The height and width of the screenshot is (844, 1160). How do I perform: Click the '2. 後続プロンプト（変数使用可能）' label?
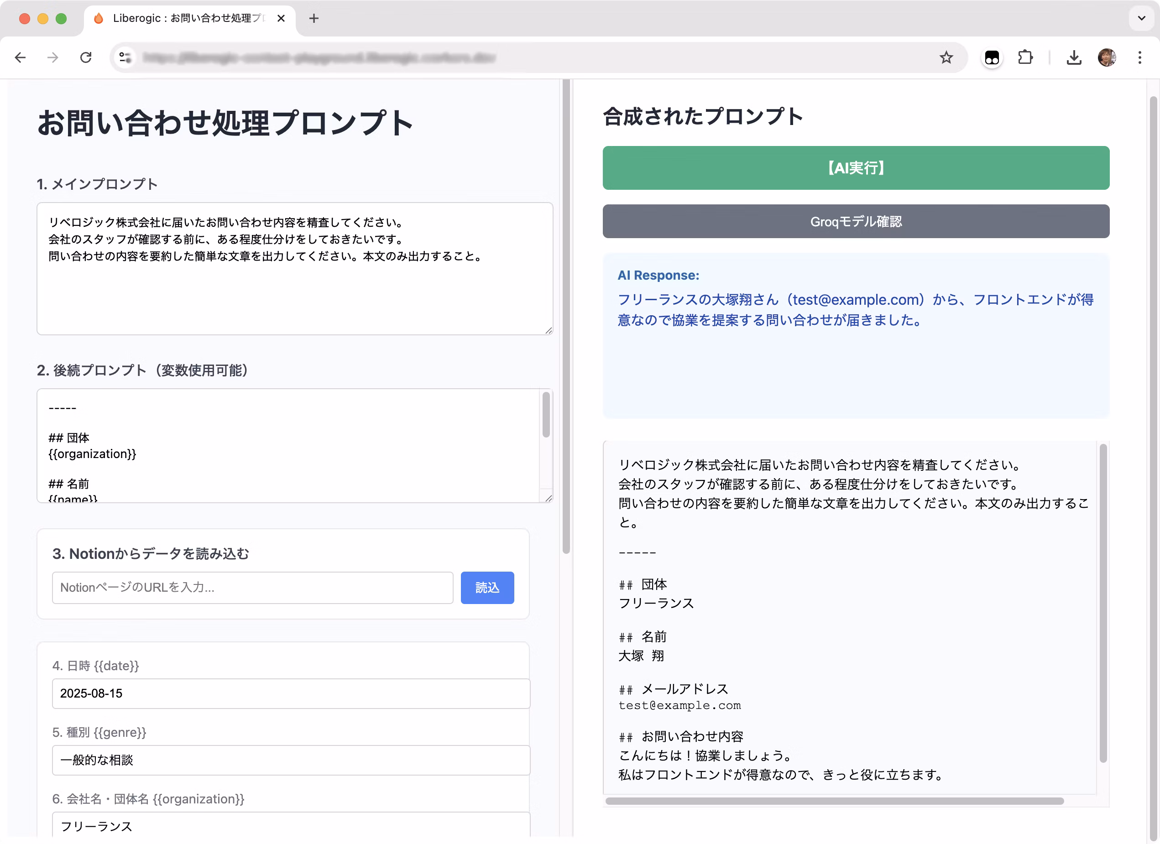pos(142,370)
